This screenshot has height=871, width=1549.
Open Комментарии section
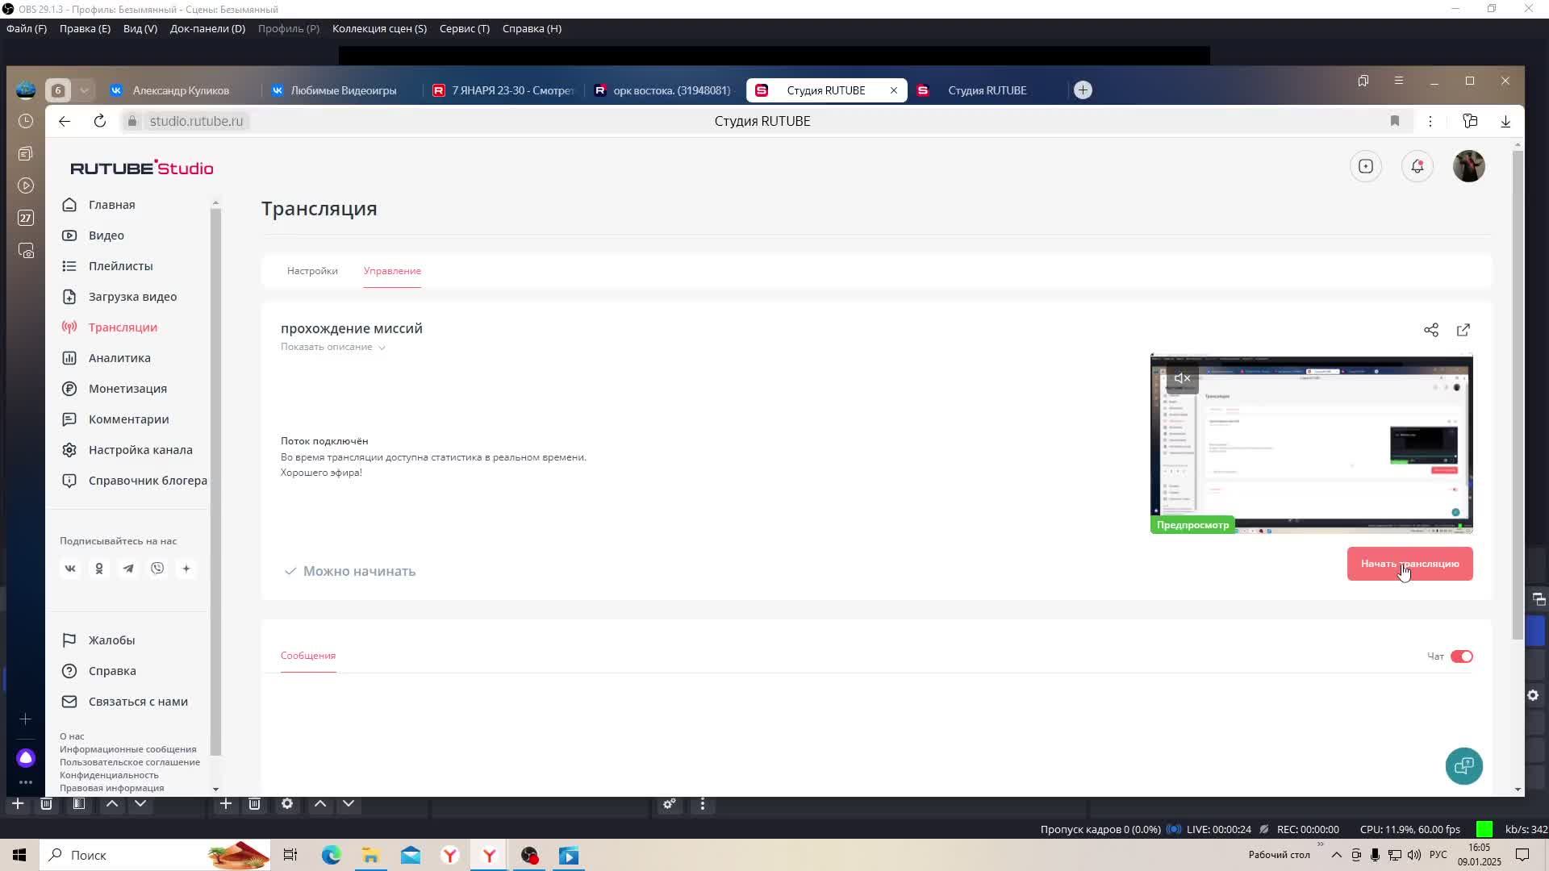point(115,419)
